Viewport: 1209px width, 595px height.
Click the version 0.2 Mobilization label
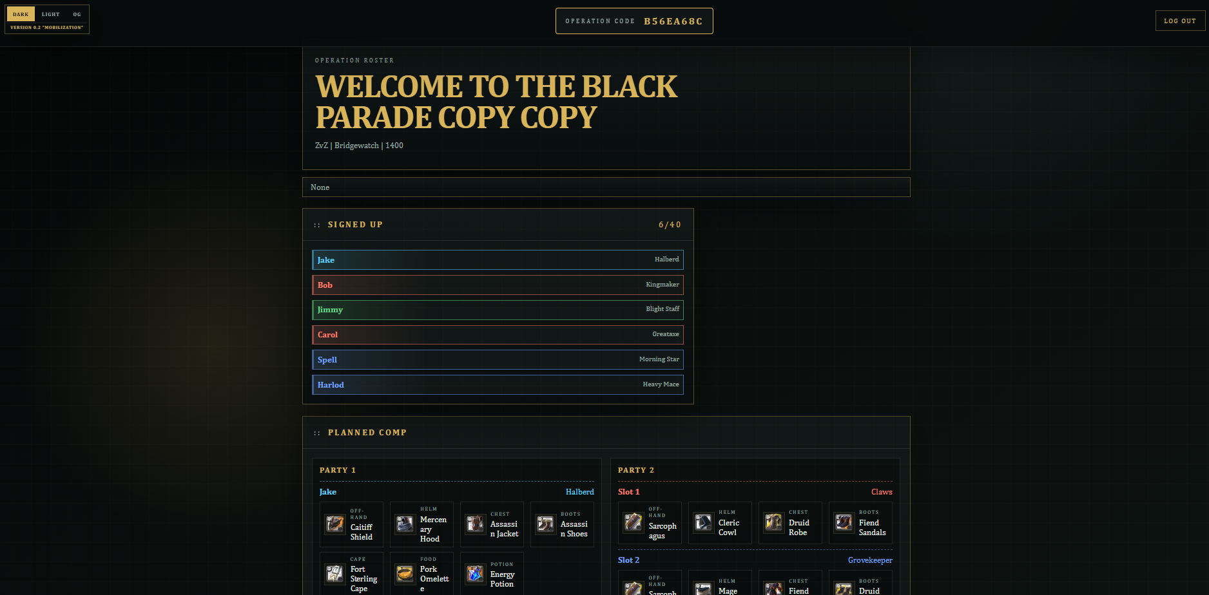pyautogui.click(x=47, y=28)
